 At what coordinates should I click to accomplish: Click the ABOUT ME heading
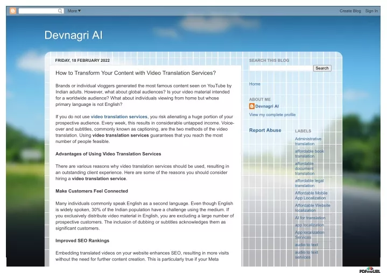(x=260, y=99)
